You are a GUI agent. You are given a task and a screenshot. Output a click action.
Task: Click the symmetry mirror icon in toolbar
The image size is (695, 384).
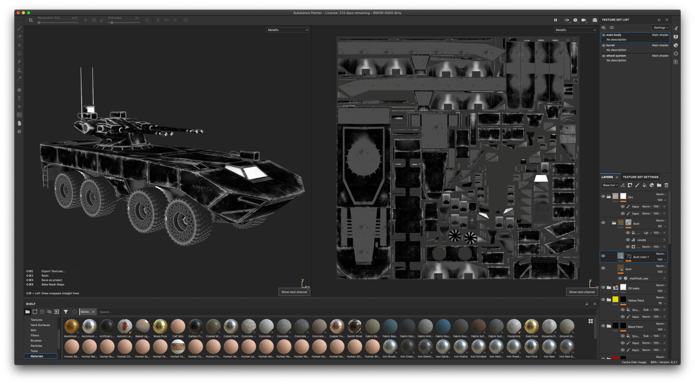166,20
